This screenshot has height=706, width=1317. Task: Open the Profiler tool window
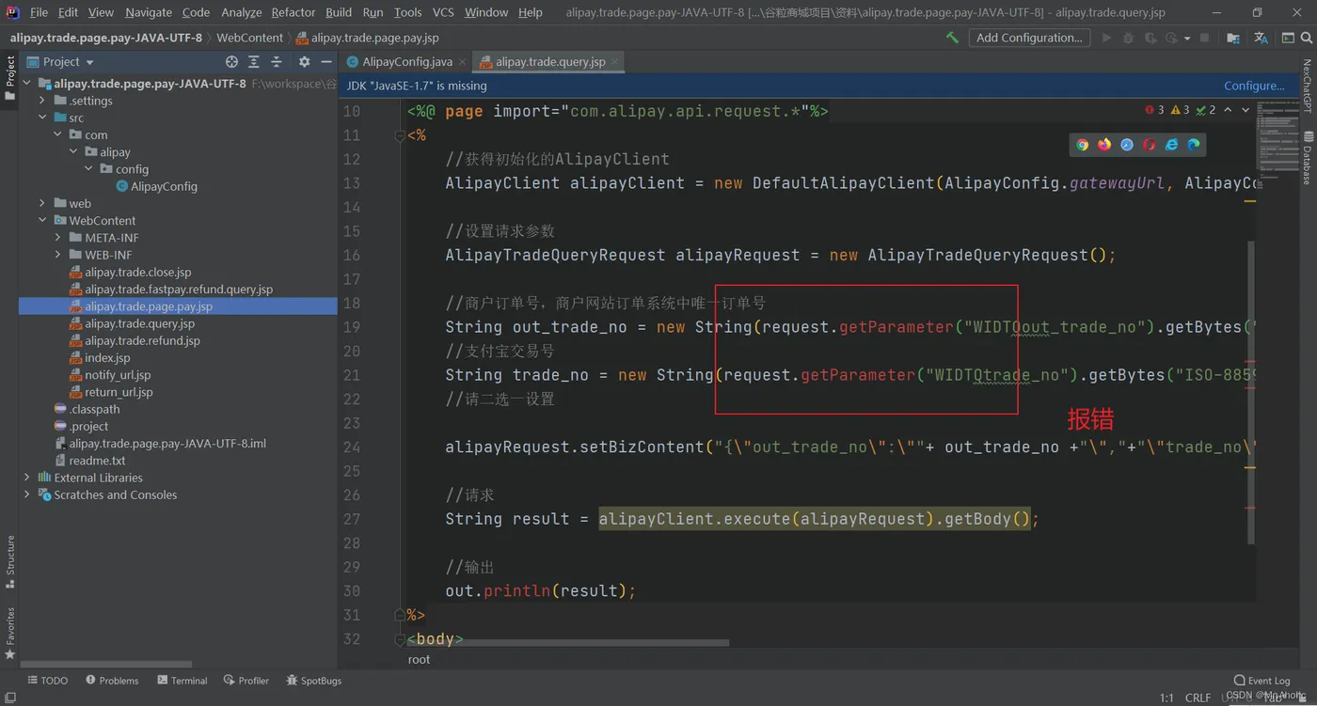(246, 681)
